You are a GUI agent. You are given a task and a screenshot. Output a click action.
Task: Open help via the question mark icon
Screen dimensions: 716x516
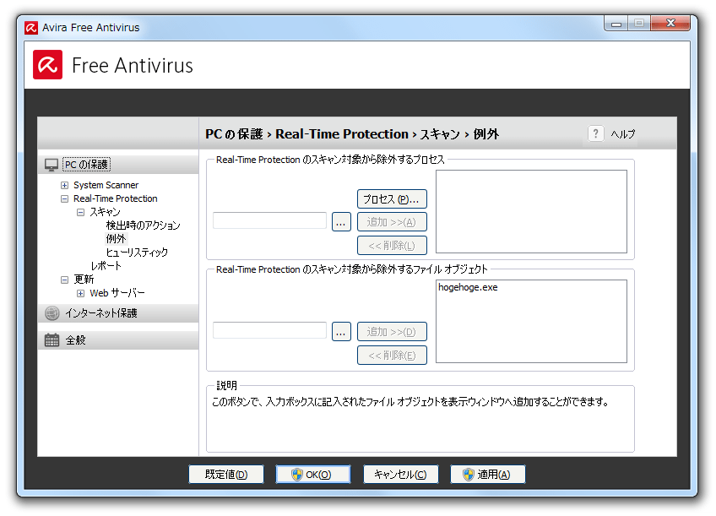click(x=595, y=133)
